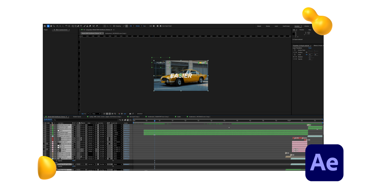Open the viewer resolution Third dropdown
The width and height of the screenshot is (389, 194).
(x=96, y=114)
